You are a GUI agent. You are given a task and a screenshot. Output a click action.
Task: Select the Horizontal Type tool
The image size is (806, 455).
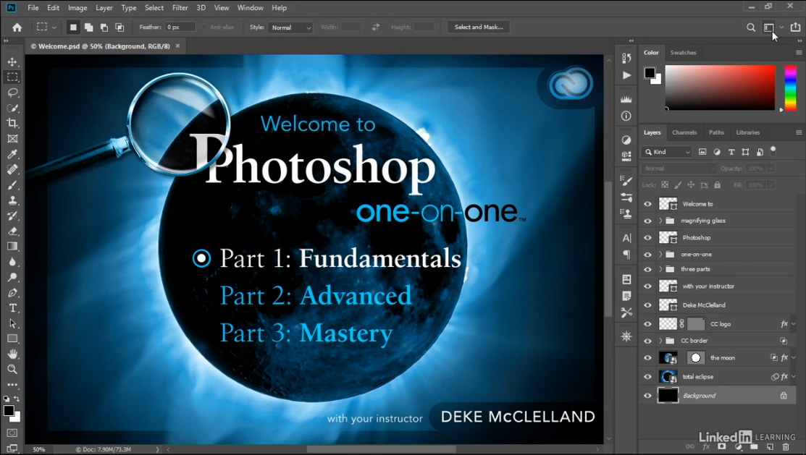[x=12, y=308]
